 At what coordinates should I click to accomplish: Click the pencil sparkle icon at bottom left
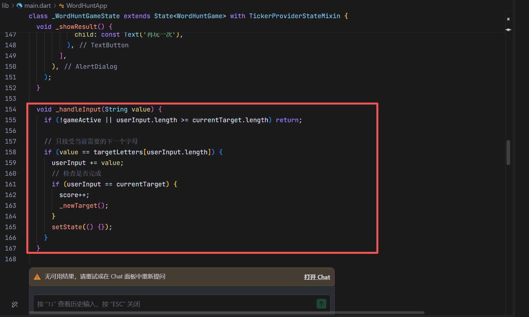coord(15,304)
